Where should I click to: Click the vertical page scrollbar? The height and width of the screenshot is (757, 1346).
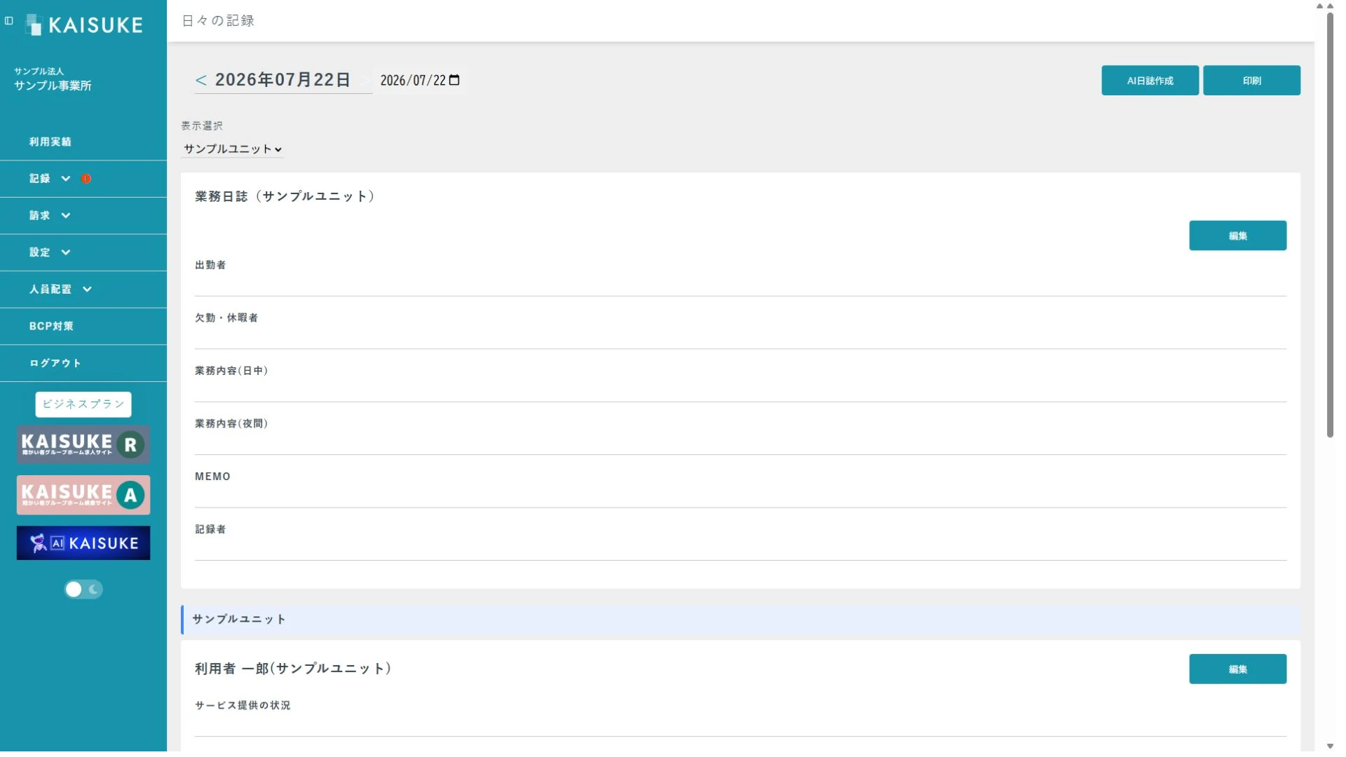coord(1330,224)
